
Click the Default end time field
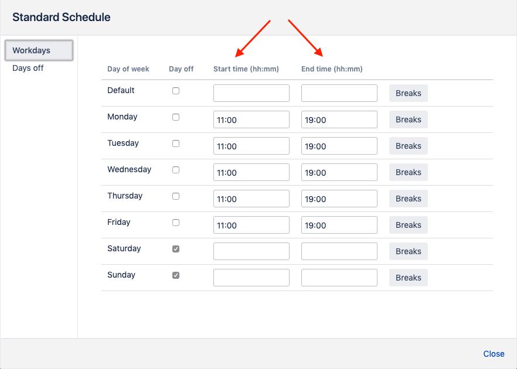[339, 93]
